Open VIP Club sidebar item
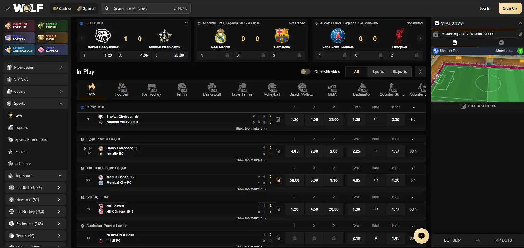This screenshot has width=524, height=248. click(36, 79)
